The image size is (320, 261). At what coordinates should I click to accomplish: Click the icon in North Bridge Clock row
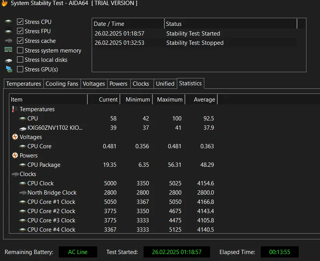tap(23, 193)
